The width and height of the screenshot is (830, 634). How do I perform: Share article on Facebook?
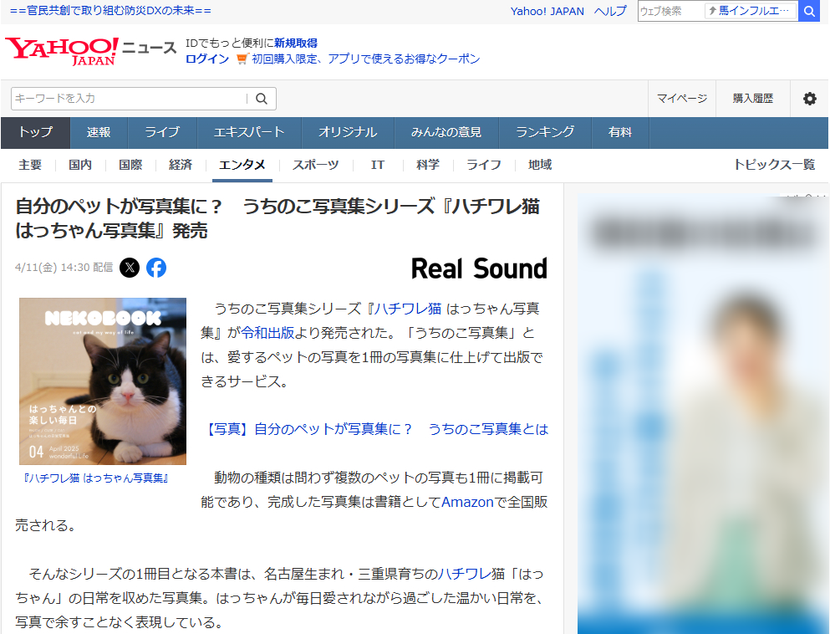click(156, 268)
